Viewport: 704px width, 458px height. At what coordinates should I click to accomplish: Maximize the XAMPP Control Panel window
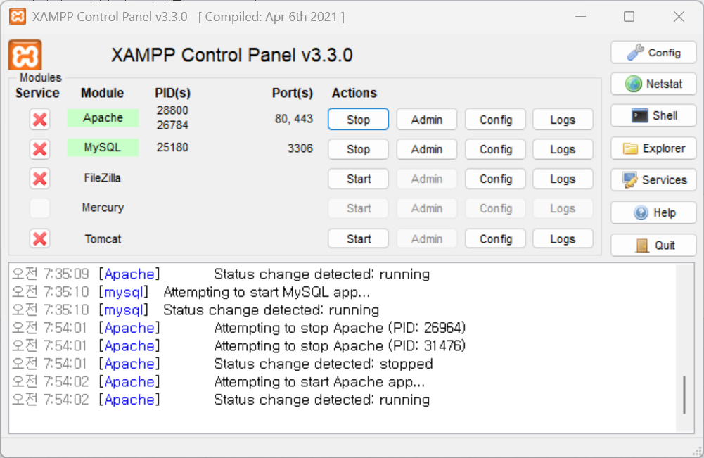[x=629, y=17]
